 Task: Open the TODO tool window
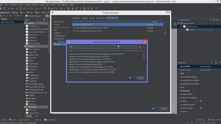coord(12,120)
